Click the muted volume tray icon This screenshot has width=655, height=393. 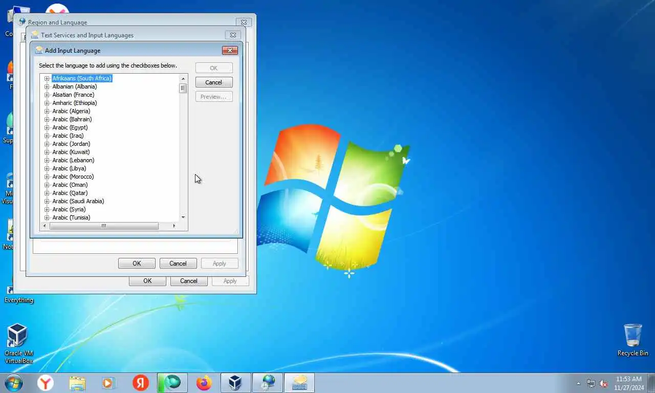(604, 383)
